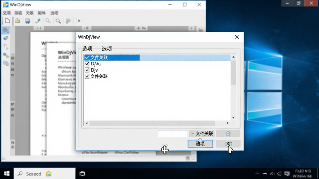Image resolution: width=319 pixels, height=179 pixels.
Task: Click the horizontal scrollbar thumb under the list
Action: click(x=152, y=123)
